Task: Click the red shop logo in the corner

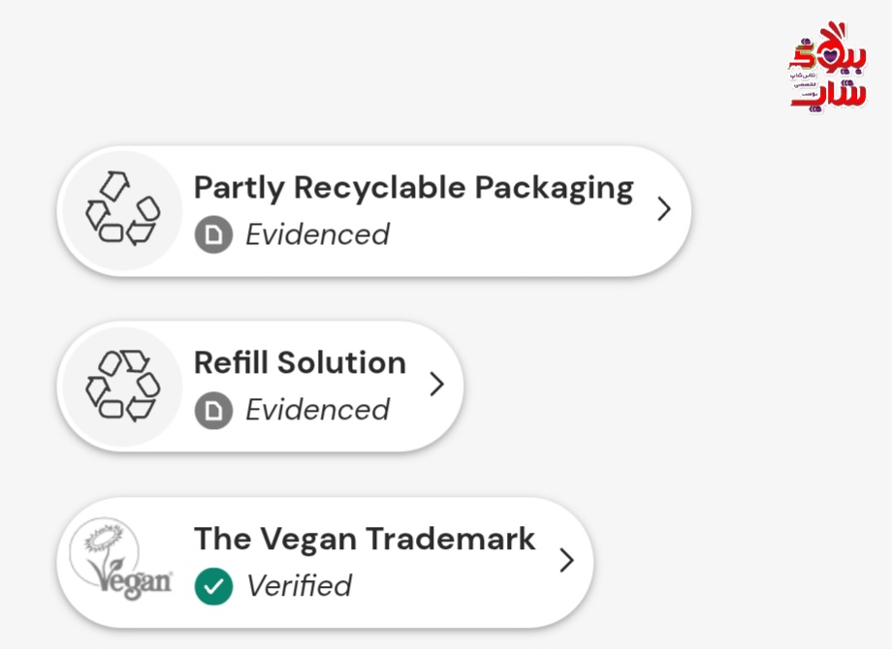Action: (826, 66)
